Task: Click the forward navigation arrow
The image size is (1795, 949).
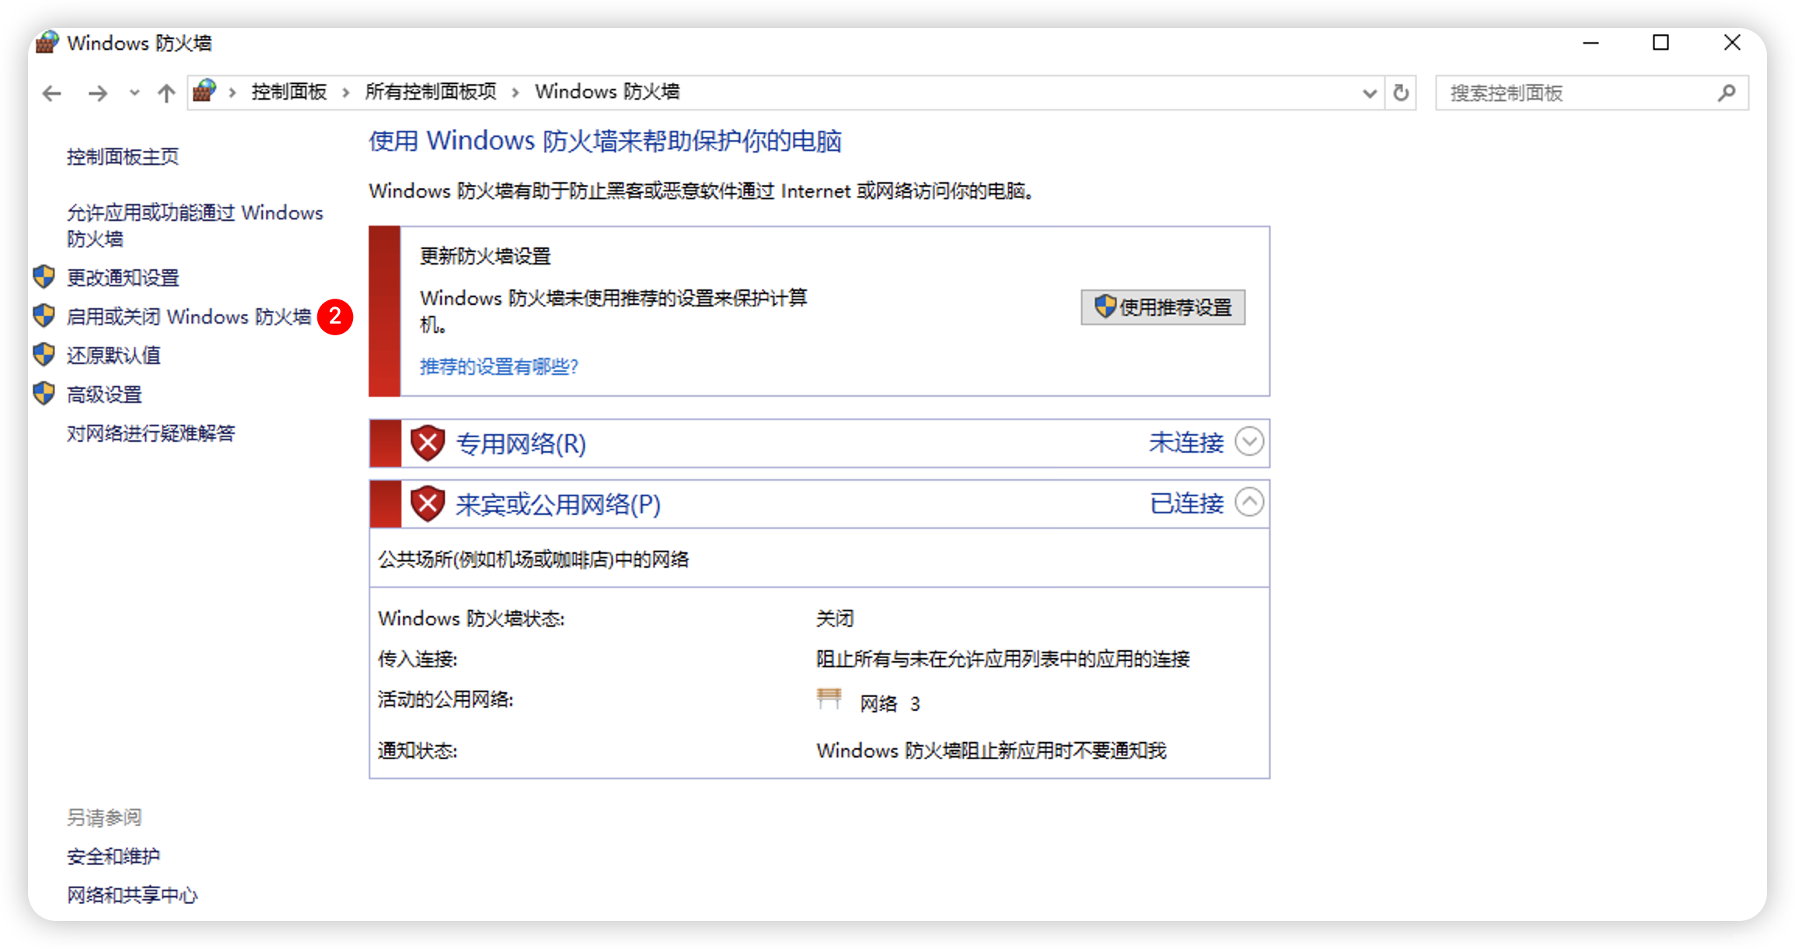Action: click(98, 93)
